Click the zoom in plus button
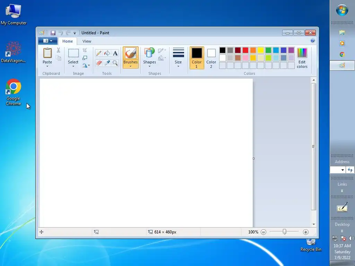The image size is (355, 266). coord(306,232)
